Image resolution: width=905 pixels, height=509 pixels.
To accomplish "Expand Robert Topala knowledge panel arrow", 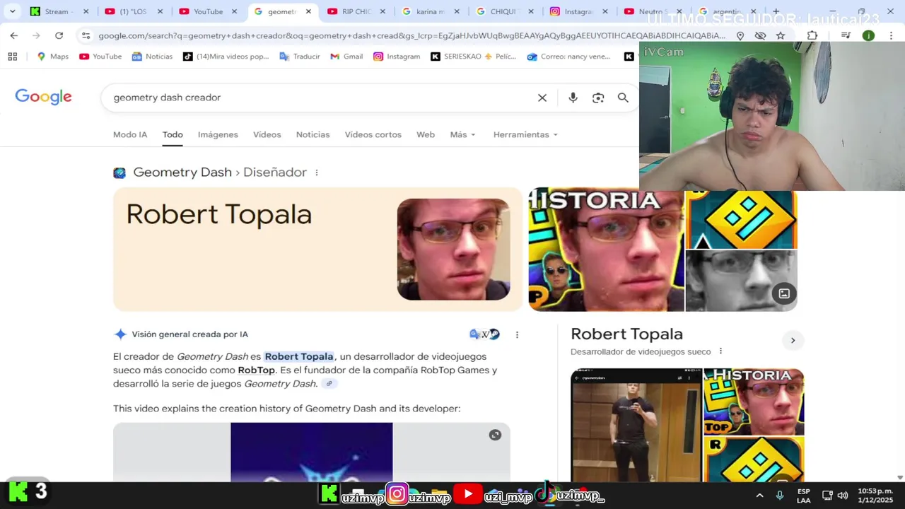I will [x=793, y=341].
